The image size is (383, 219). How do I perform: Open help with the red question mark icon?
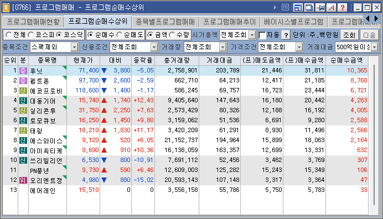(x=343, y=8)
